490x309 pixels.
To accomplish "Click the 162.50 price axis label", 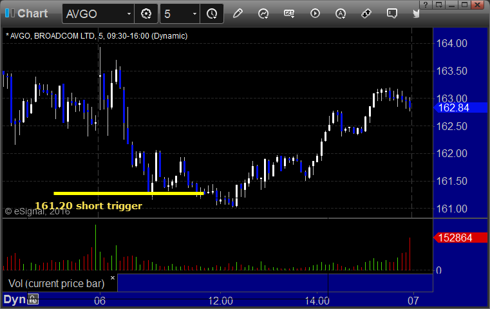I will tap(451, 126).
